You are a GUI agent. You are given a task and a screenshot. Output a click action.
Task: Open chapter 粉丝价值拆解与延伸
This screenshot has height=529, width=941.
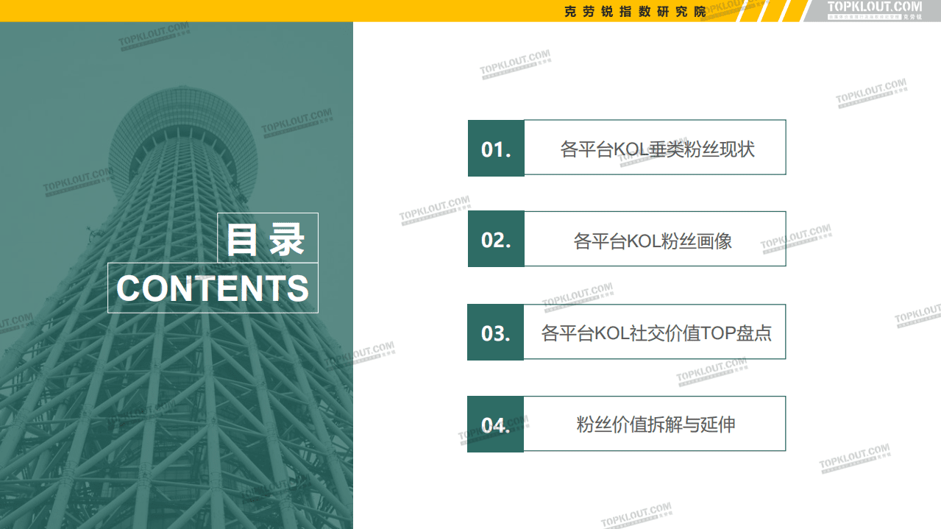coord(654,424)
